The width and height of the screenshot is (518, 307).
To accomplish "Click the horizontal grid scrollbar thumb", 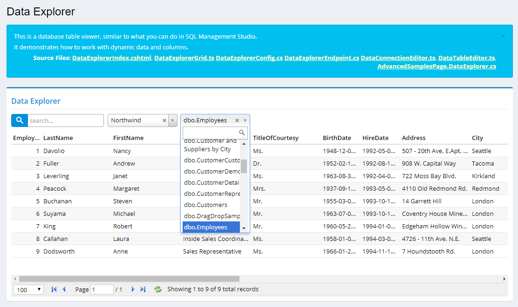I will point(129,279).
